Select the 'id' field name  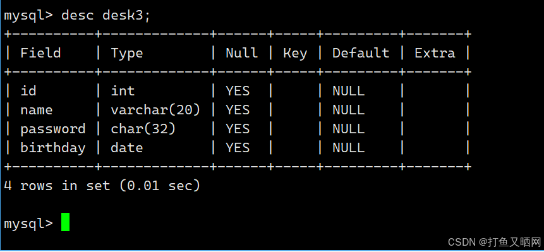tap(28, 91)
